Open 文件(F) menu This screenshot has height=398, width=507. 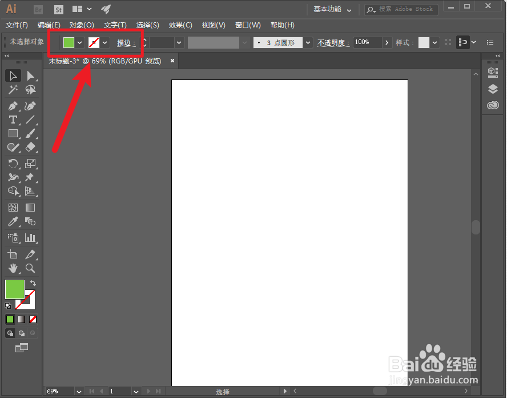tap(17, 25)
